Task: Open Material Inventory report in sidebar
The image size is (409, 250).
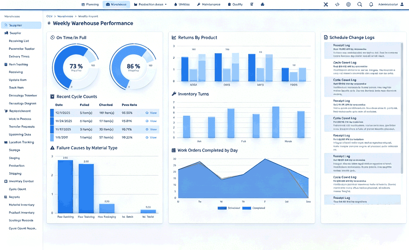Action: 22,205
